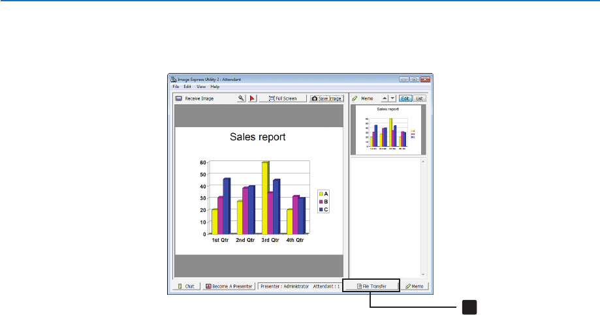The height and width of the screenshot is (315, 600).
Task: Open the Edit menu
Action: point(187,87)
